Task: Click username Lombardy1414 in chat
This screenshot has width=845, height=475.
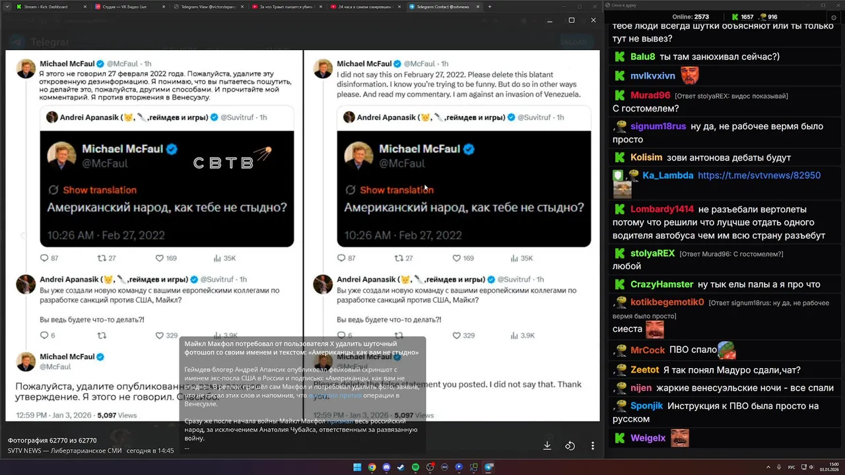Action: tap(662, 209)
